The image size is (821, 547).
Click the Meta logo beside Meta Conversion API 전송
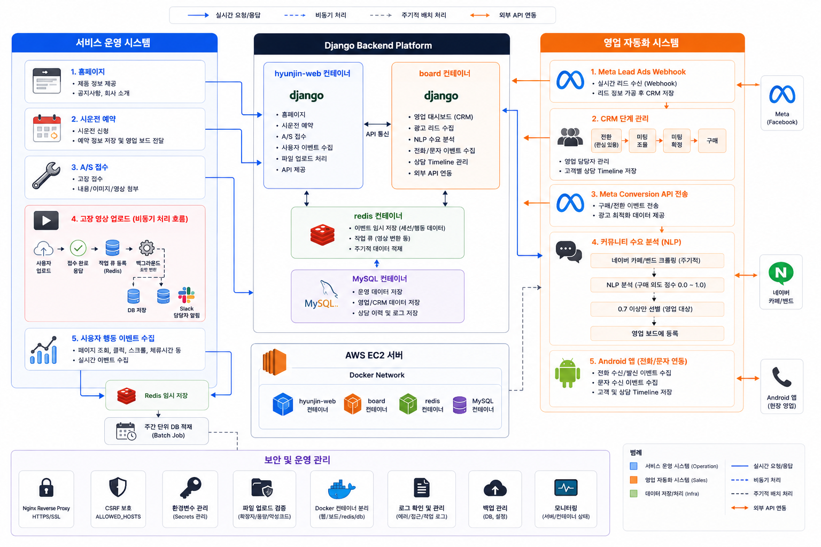(x=570, y=203)
